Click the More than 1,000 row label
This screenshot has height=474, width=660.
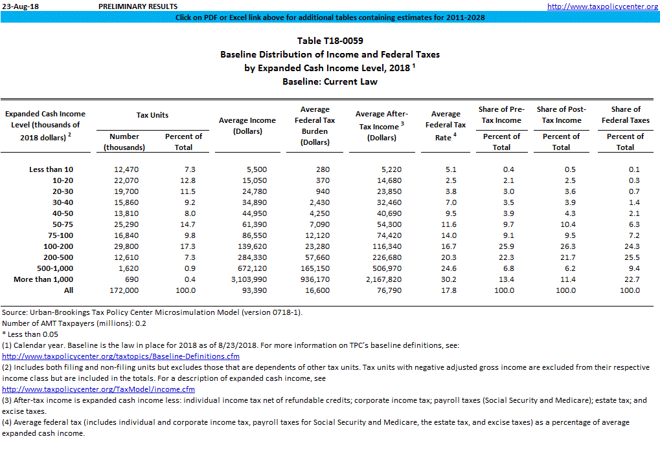(43, 279)
